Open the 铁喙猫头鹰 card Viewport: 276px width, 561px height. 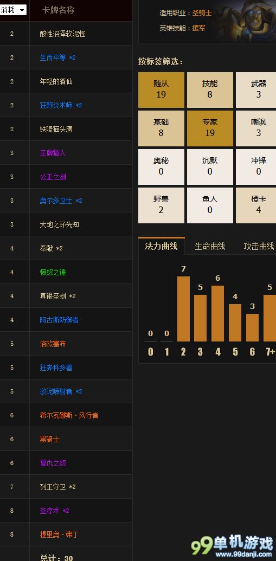(56, 129)
